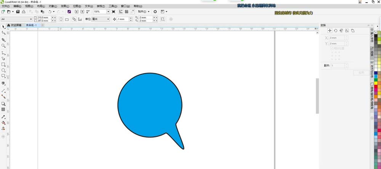Click the New document icon
The height and width of the screenshot is (169, 381).
(x=3, y=12)
